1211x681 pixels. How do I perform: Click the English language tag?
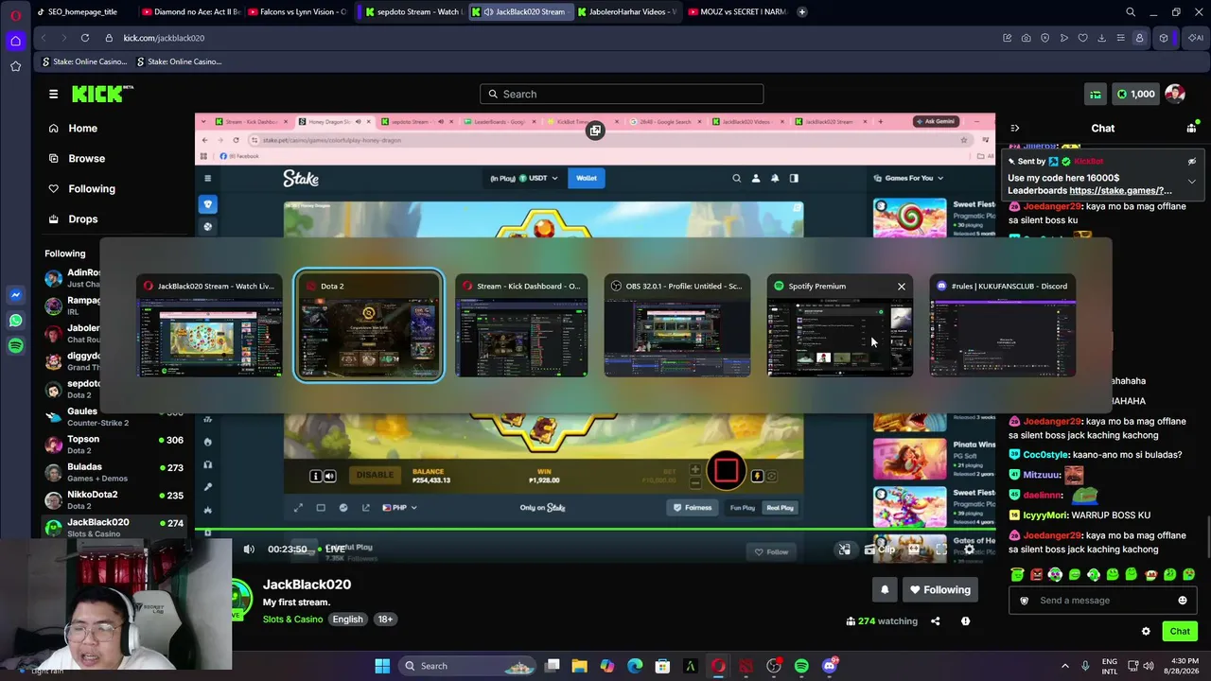point(347,620)
